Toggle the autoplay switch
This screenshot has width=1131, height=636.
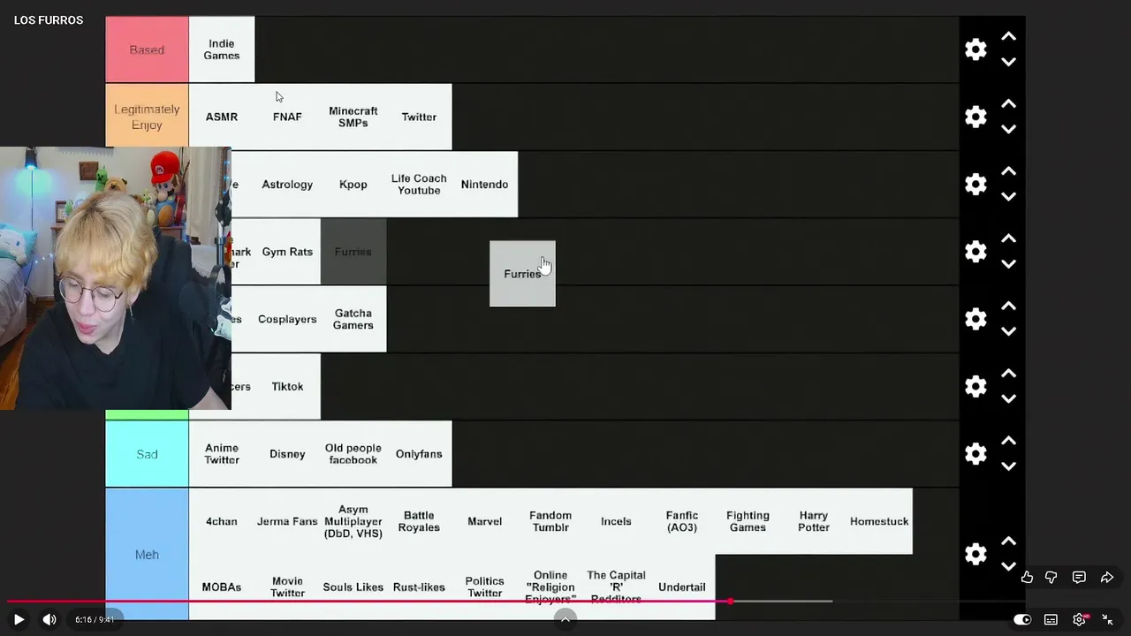point(1022,619)
